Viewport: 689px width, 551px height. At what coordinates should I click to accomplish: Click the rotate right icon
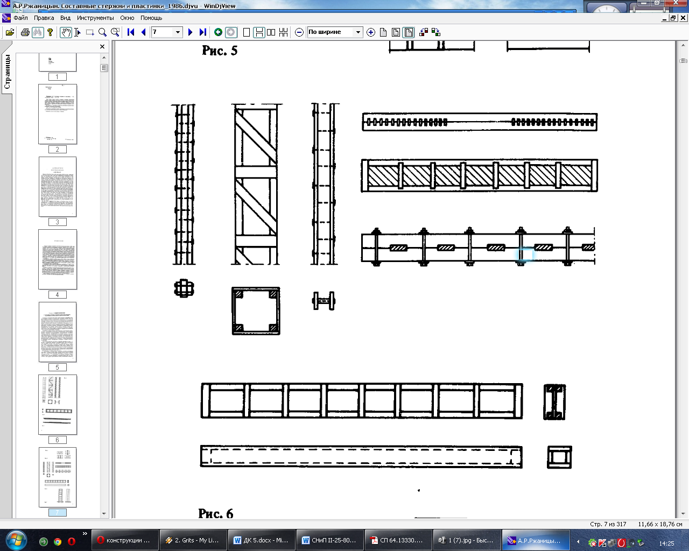tap(436, 32)
